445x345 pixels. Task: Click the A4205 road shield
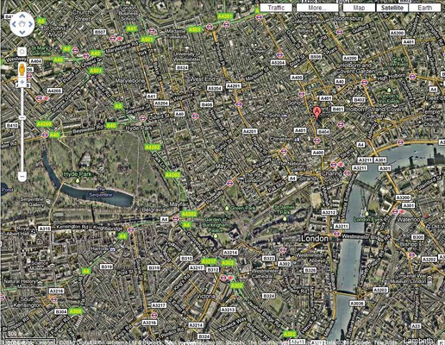coord(54,91)
